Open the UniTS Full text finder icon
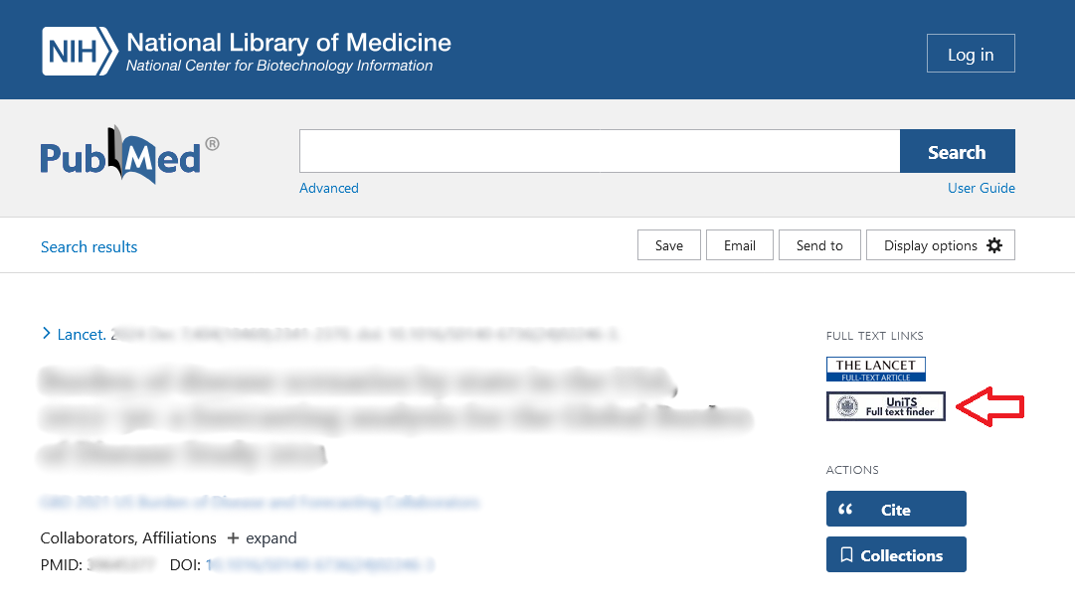 point(885,406)
